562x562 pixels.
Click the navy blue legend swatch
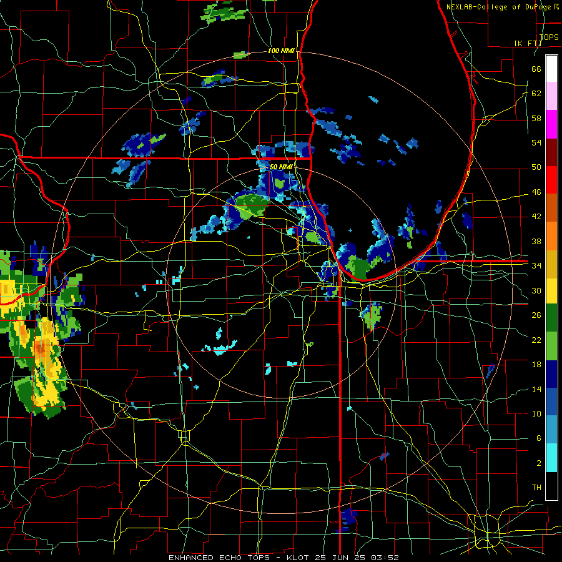(x=551, y=374)
